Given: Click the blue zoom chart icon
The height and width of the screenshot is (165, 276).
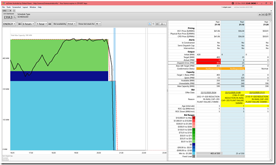Looking at the screenshot, I should 149,24.
